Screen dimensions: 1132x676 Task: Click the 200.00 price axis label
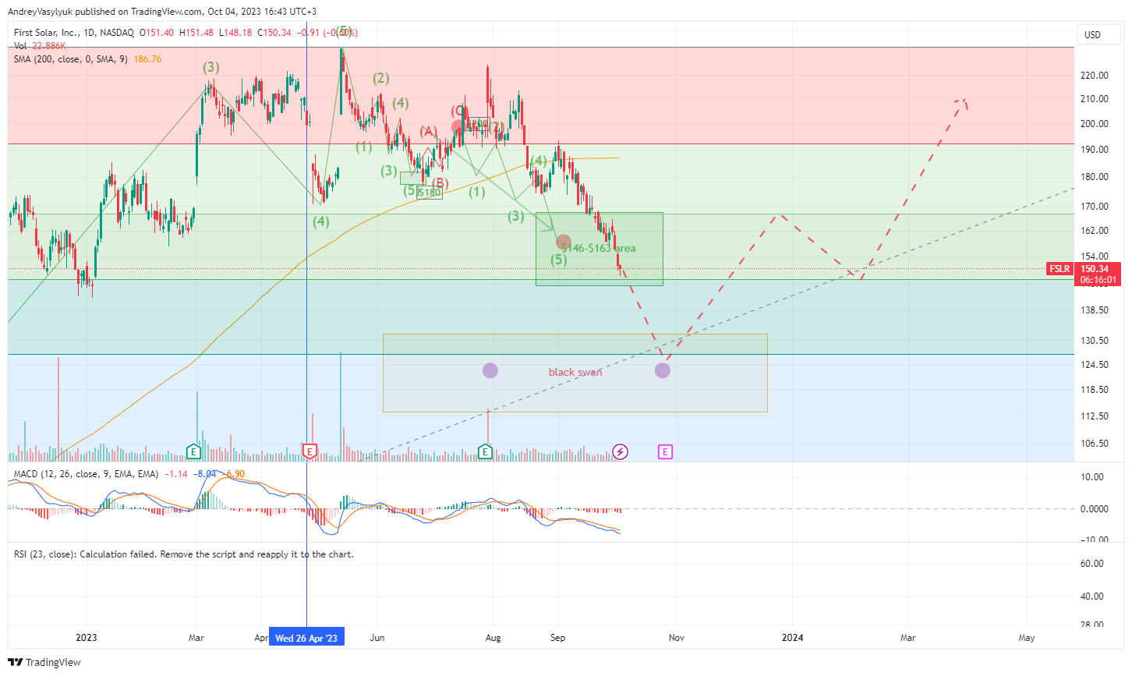[1095, 124]
